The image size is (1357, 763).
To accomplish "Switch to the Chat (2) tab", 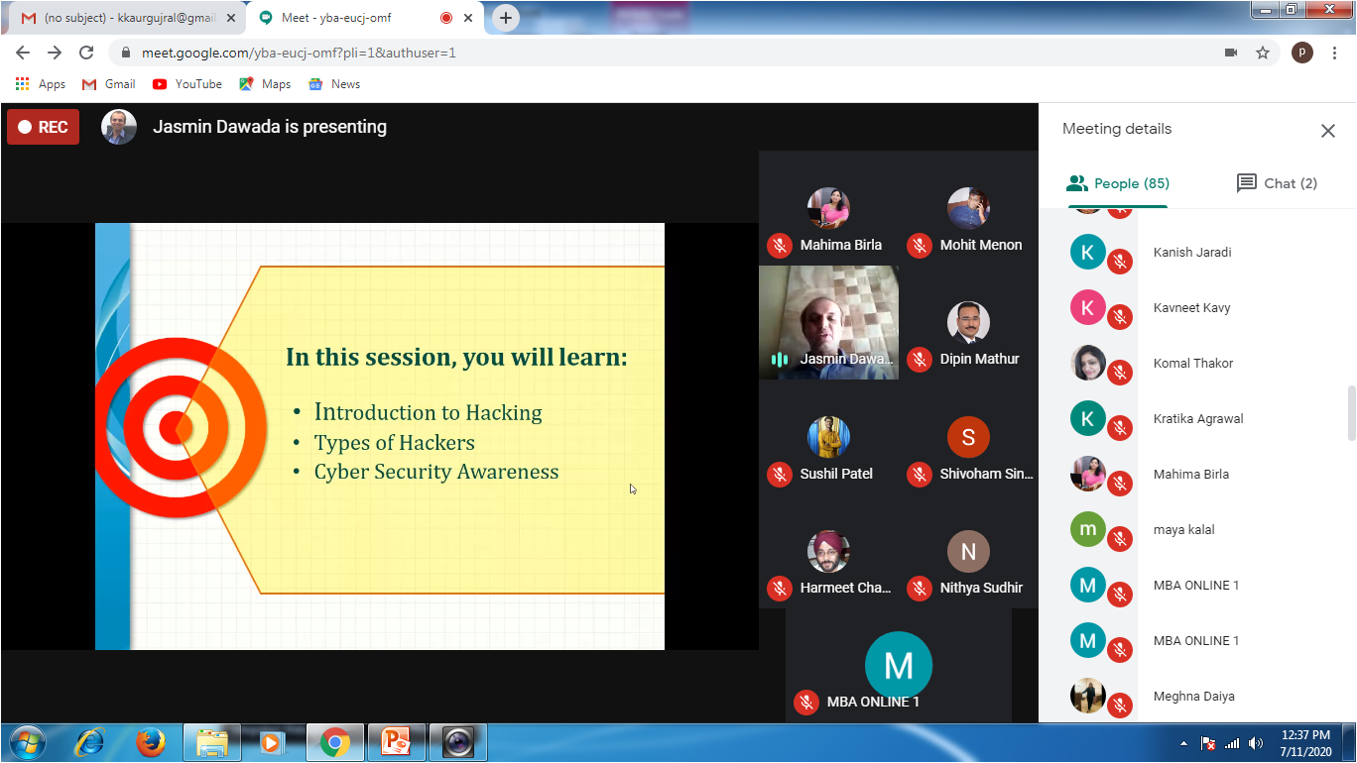I will pyautogui.click(x=1277, y=183).
